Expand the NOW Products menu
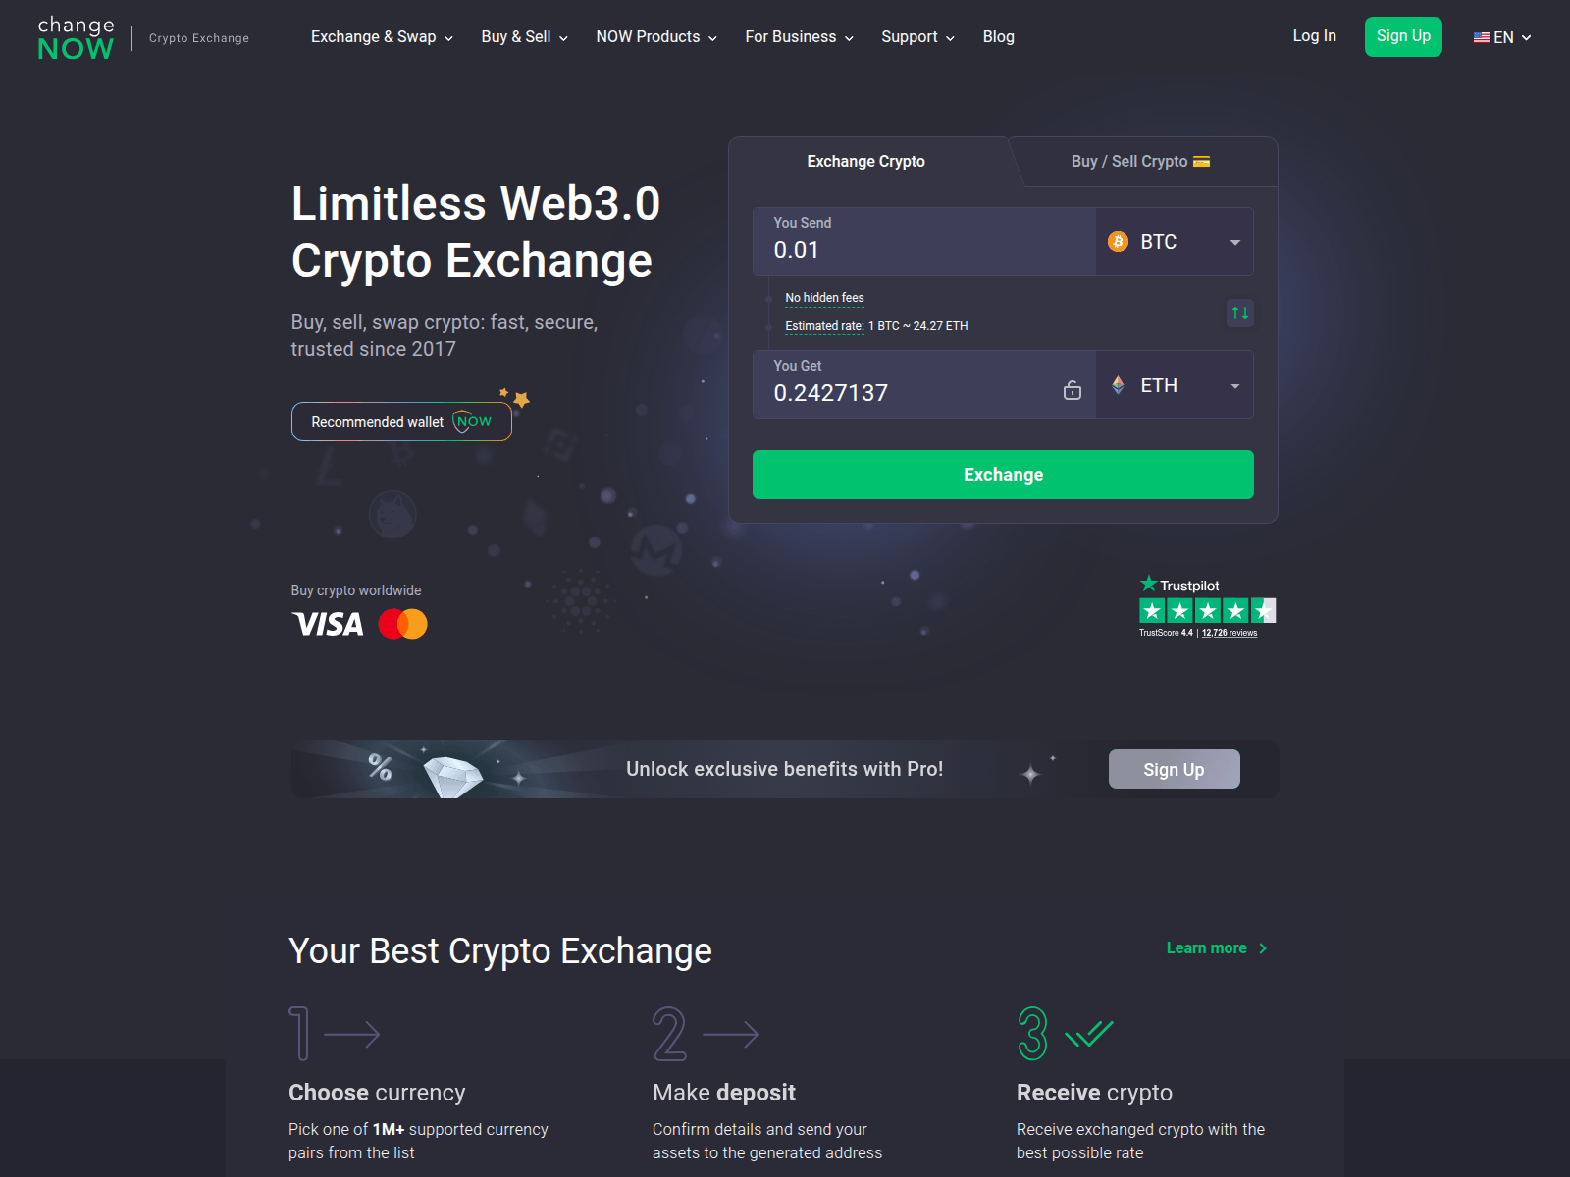Image resolution: width=1570 pixels, height=1177 pixels. 656,37
